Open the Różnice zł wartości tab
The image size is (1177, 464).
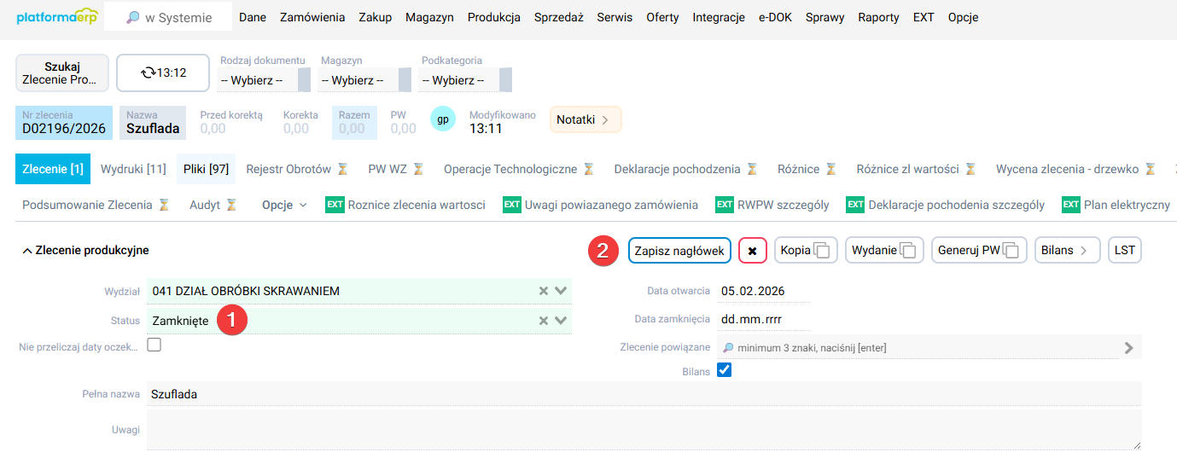coord(916,169)
